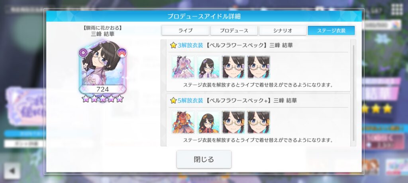This screenshot has width=408, height=183.
Task: Choose the third face icon in 3解放衣装 row
Action: tap(233, 67)
